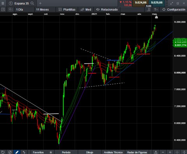Viewport: 187px width, 154px height.
Task: Select the four-grid chart layout icon
Action: (11, 9)
